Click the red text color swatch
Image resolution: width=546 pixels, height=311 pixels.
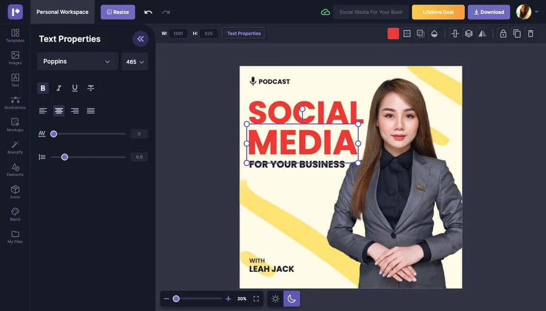coord(393,33)
